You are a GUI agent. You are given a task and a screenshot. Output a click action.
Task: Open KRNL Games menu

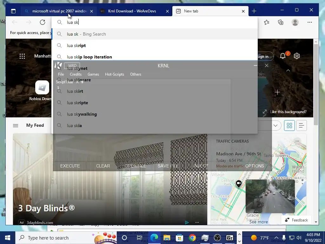click(x=93, y=74)
